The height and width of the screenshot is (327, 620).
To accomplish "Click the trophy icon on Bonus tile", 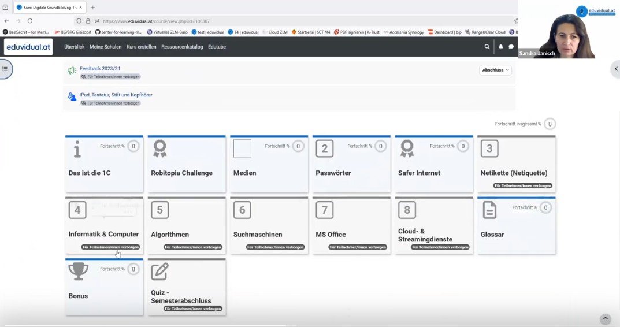I will tap(78, 271).
